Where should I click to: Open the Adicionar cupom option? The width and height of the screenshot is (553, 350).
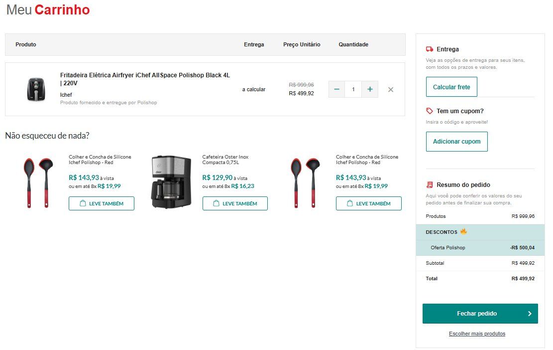(456, 142)
